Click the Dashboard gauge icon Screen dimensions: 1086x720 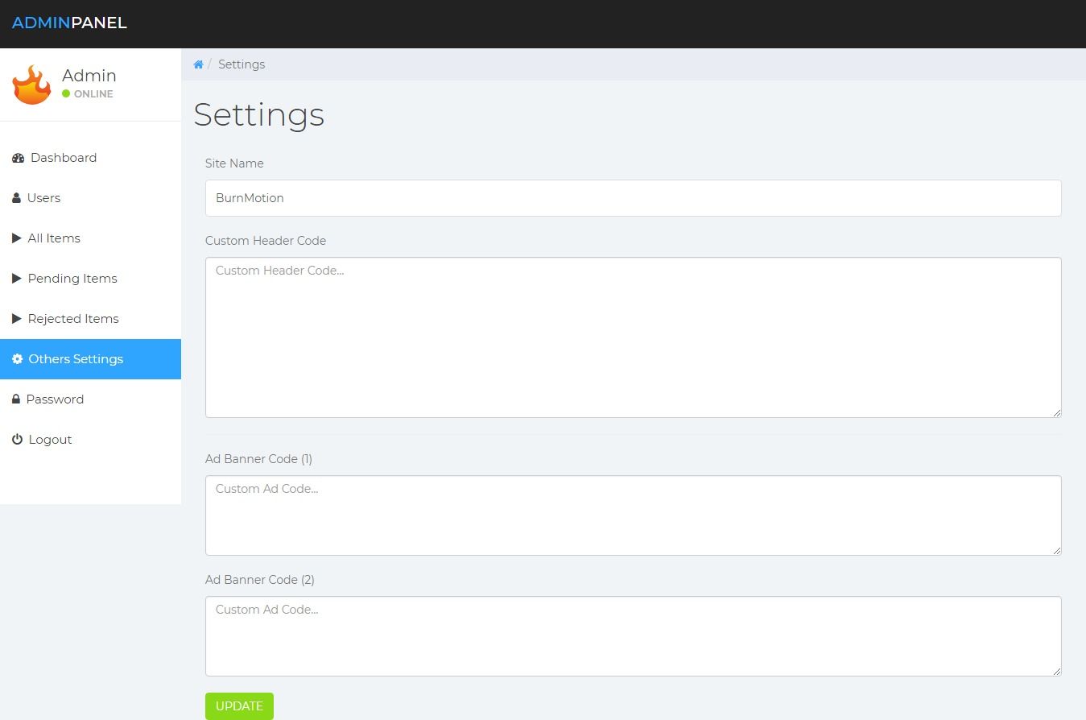pyautogui.click(x=18, y=158)
